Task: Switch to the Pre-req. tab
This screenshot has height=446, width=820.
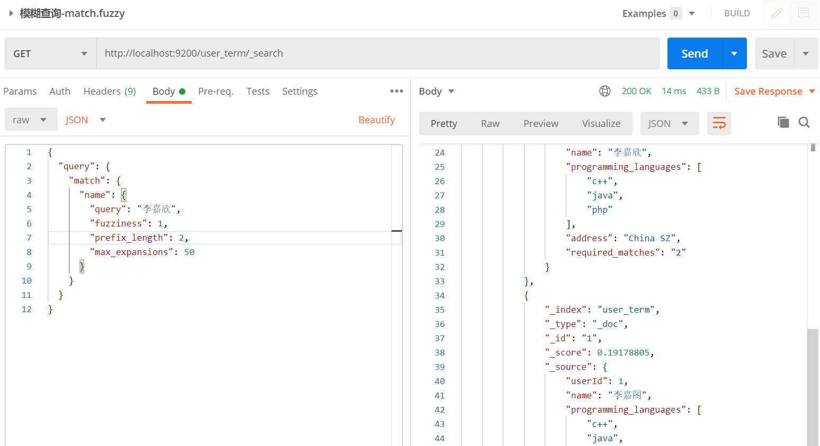Action: pyautogui.click(x=216, y=91)
